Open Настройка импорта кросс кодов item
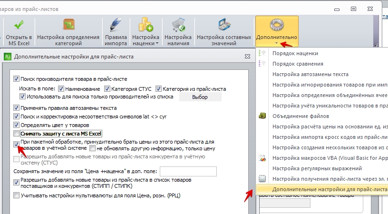 pos(330,137)
